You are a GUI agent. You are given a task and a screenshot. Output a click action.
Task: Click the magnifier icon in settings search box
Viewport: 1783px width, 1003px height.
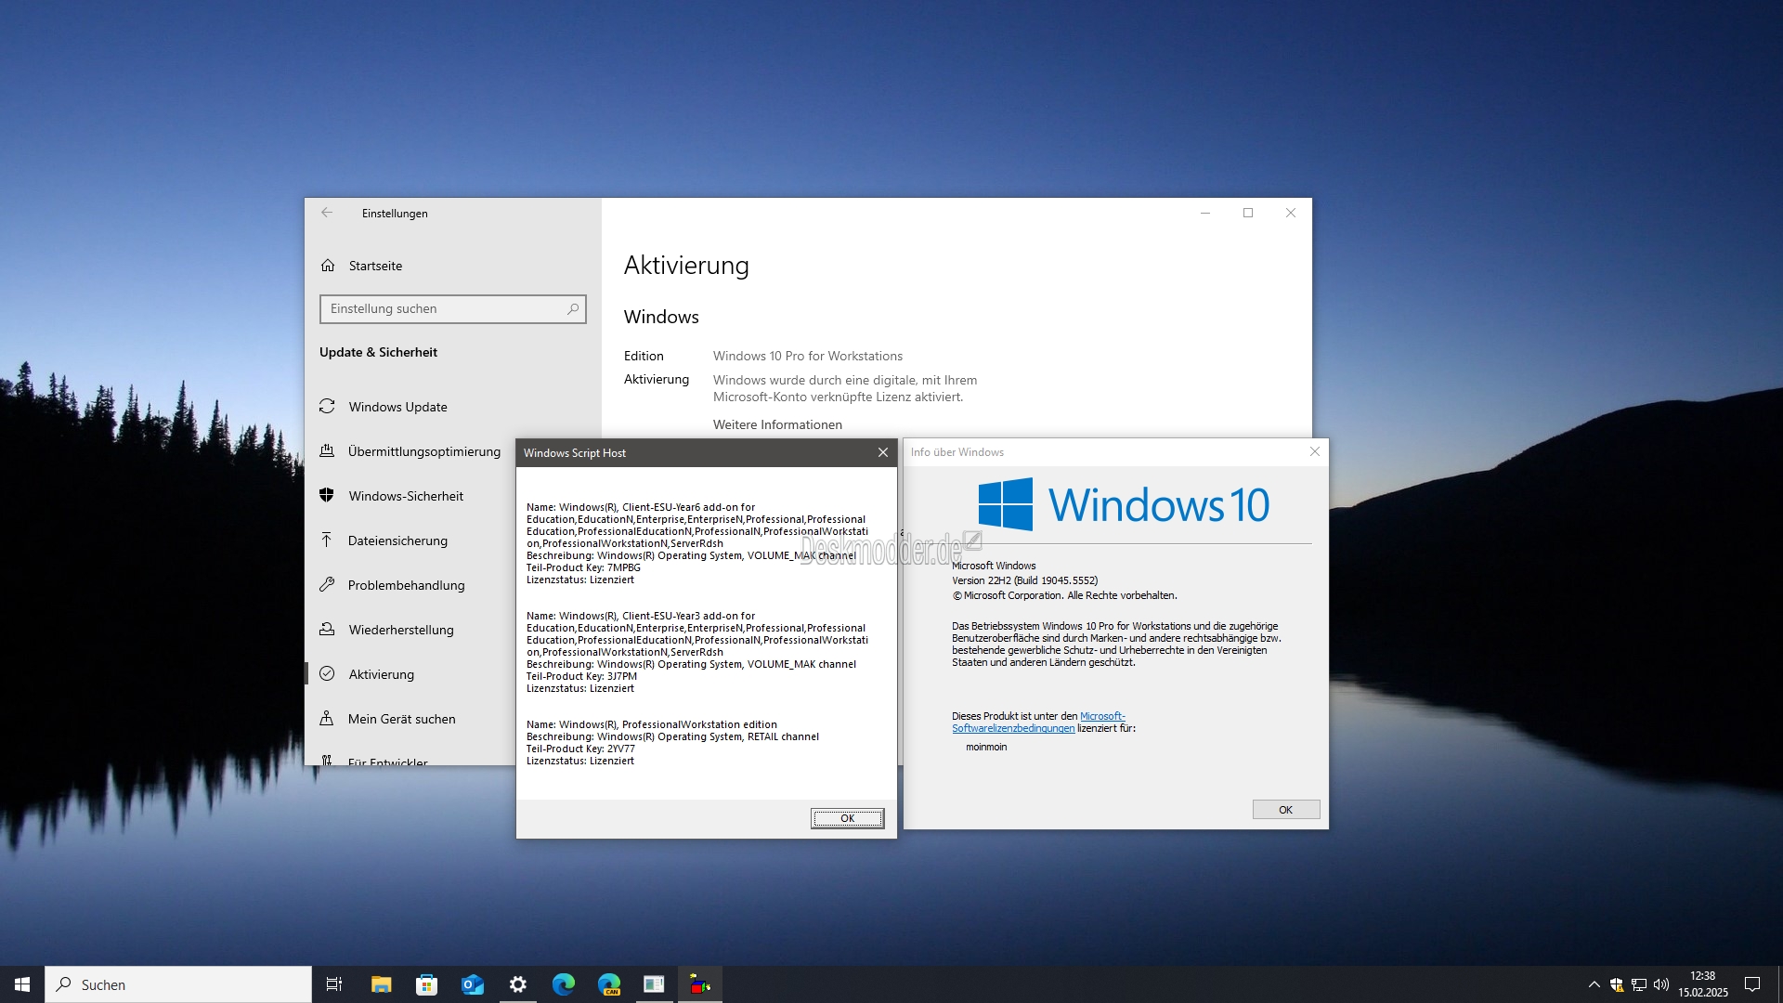point(573,309)
